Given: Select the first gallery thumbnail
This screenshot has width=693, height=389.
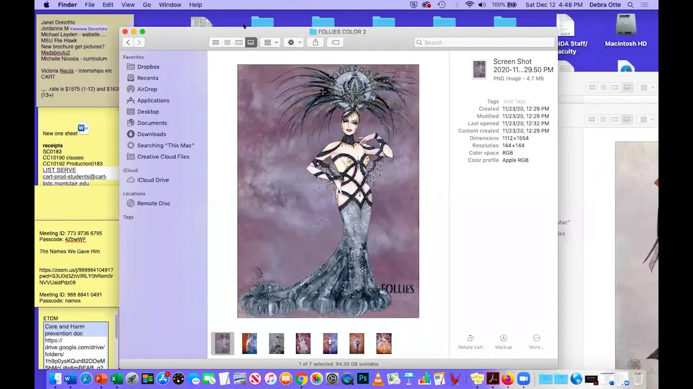Looking at the screenshot, I should coord(223,344).
